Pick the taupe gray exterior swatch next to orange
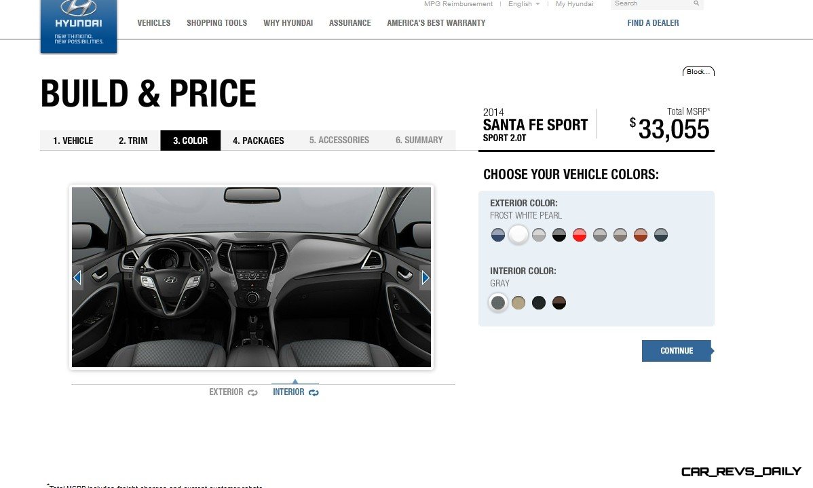Viewport: 813px width, 488px height. (620, 235)
